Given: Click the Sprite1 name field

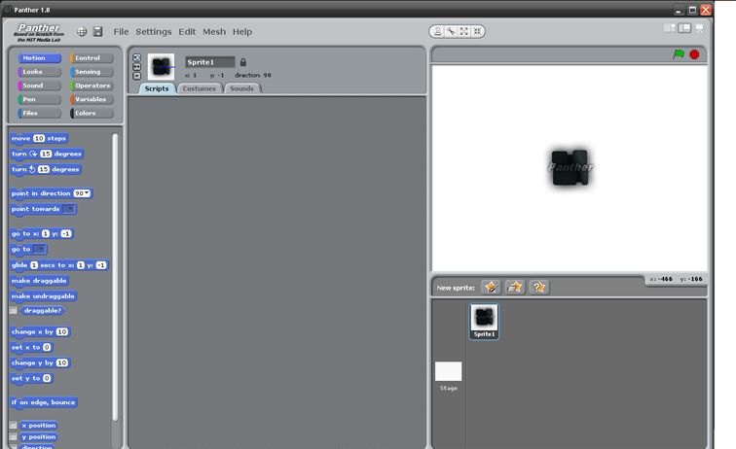Looking at the screenshot, I should pos(210,62).
